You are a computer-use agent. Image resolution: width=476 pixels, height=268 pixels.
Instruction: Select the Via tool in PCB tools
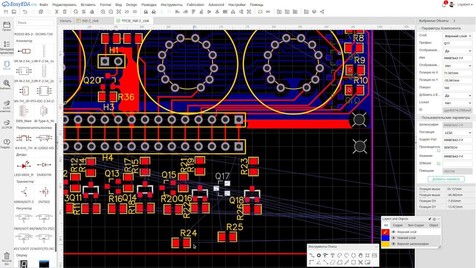(325, 255)
